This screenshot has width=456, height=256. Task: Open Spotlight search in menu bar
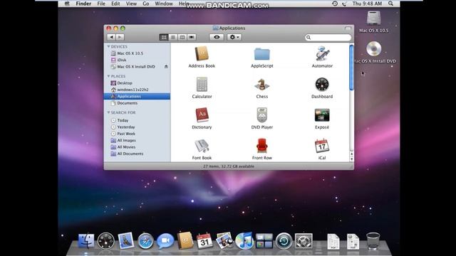click(x=390, y=4)
